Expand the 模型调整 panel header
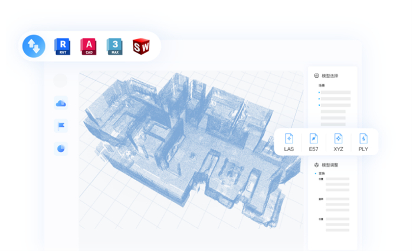413x252 pixels. pos(326,165)
